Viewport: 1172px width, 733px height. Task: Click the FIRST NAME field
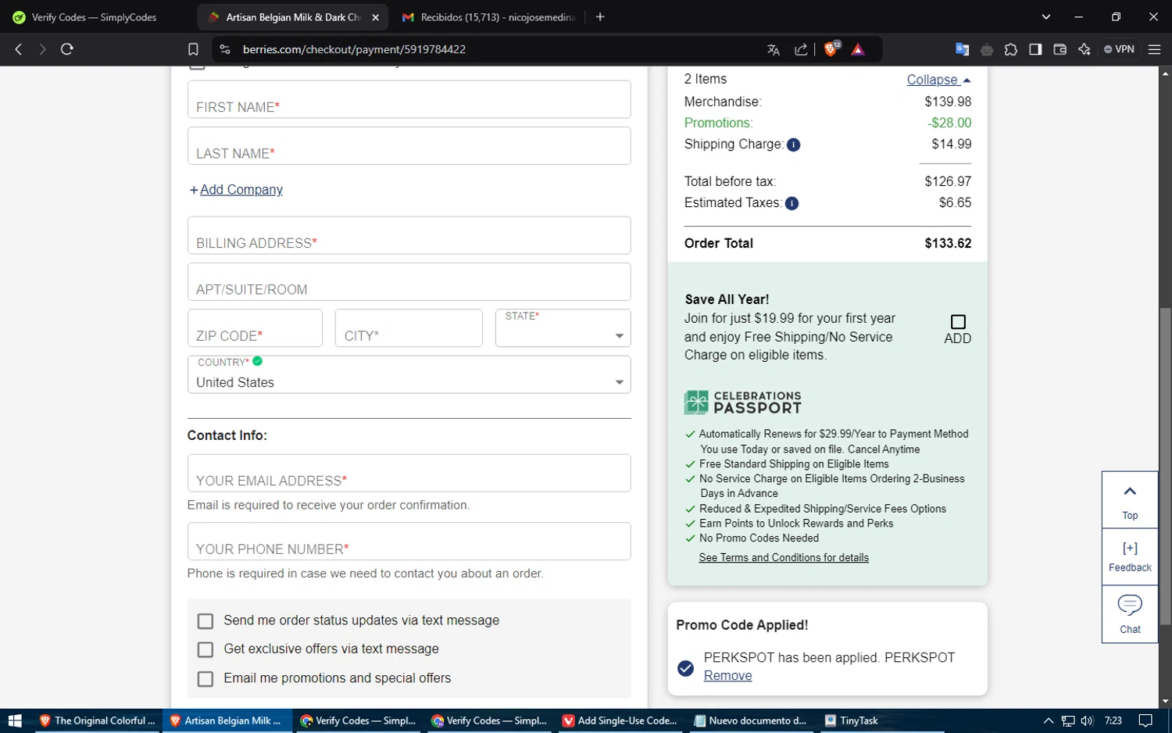click(409, 99)
